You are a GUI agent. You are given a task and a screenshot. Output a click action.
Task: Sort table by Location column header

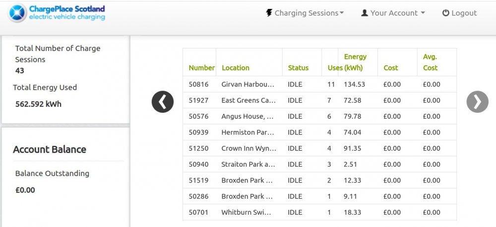[236, 68]
